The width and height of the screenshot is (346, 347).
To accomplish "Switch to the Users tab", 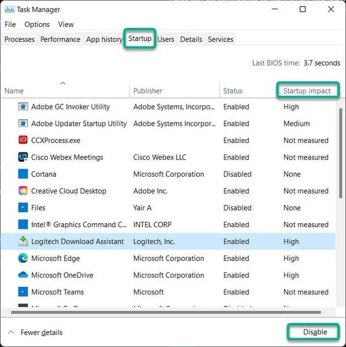I will point(166,40).
